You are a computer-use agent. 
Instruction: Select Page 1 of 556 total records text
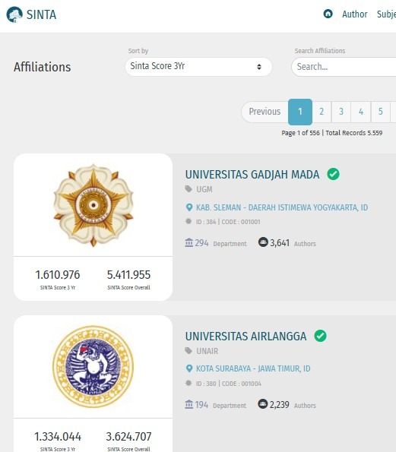point(332,133)
